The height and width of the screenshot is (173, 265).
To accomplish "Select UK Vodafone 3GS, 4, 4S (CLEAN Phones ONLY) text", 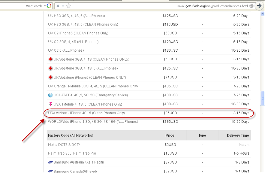I will 91,59.
